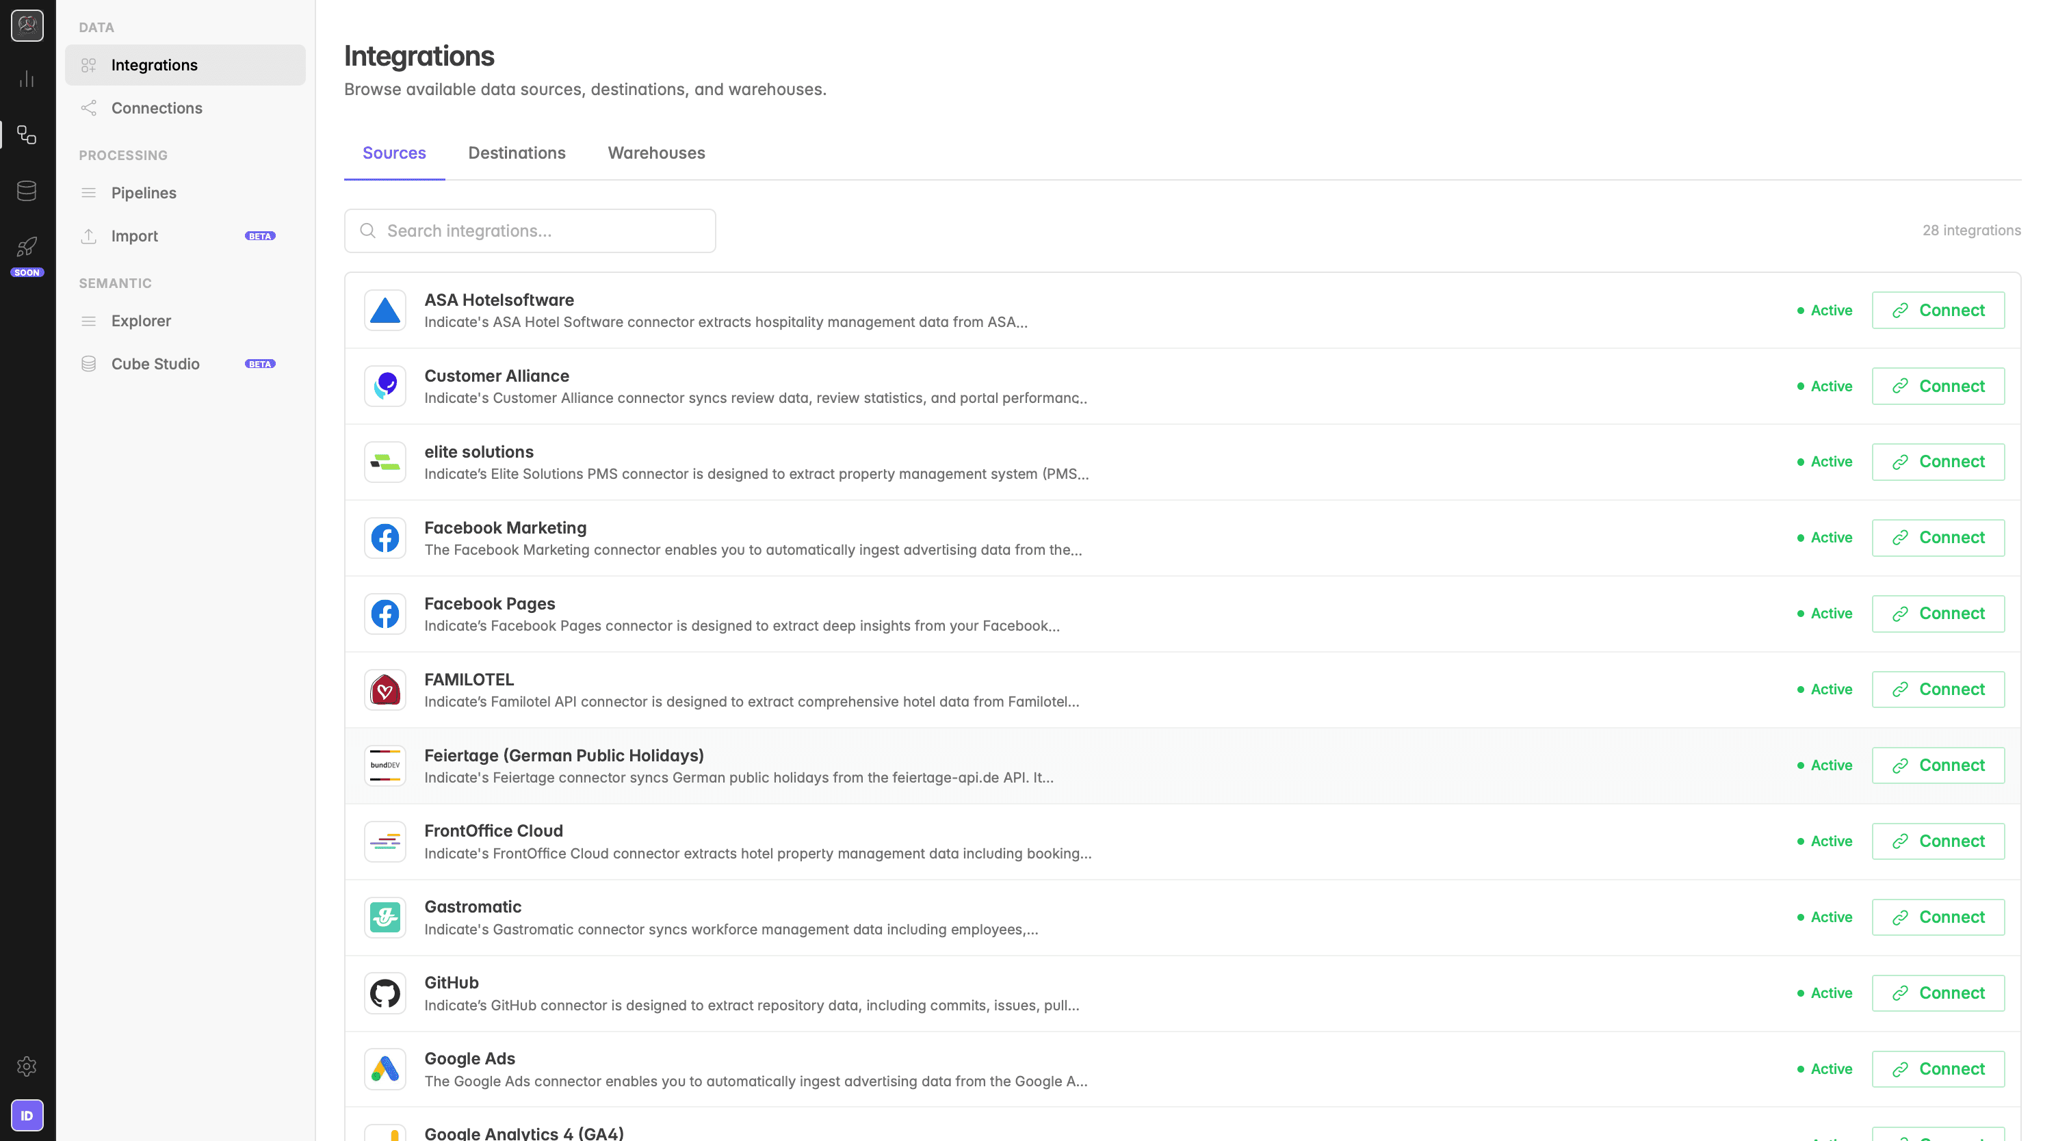This screenshot has width=2069, height=1141.
Task: Click the "28 integrations" count text
Action: tap(1971, 231)
